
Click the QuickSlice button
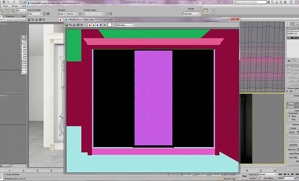[293, 145]
